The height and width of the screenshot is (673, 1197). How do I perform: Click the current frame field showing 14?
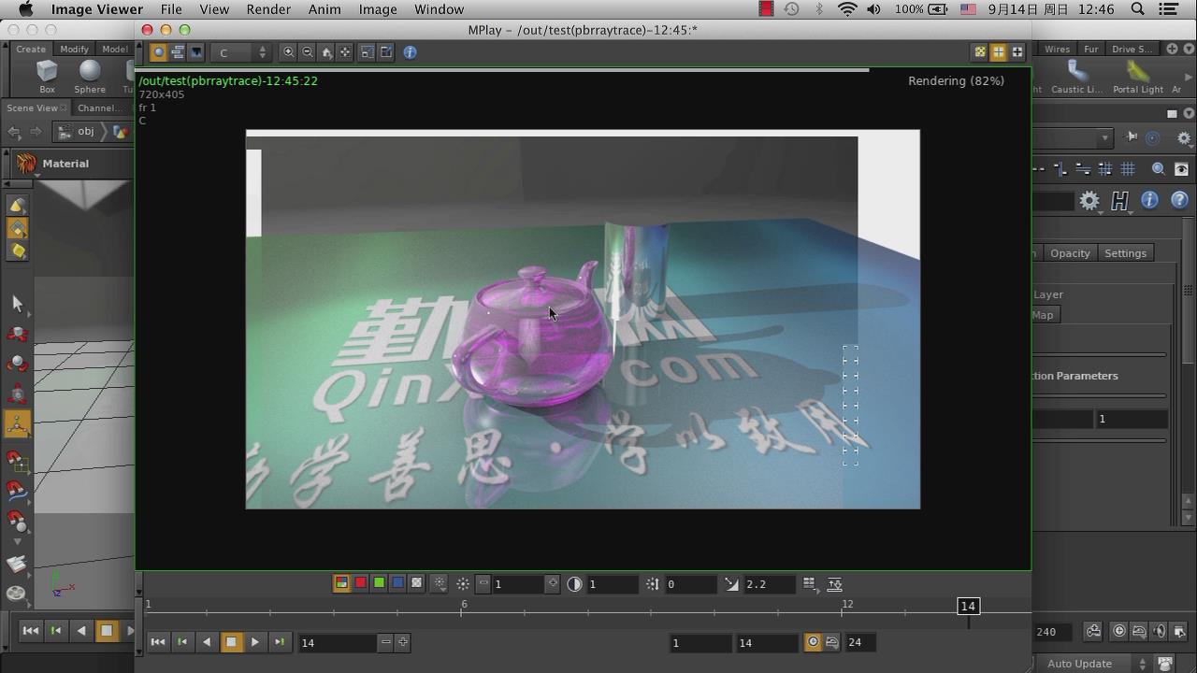tap(338, 642)
